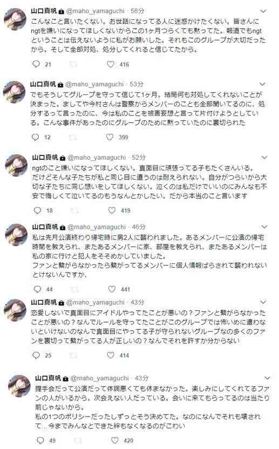
Task: Click the heart showing 399 likes
Action: (x=110, y=137)
